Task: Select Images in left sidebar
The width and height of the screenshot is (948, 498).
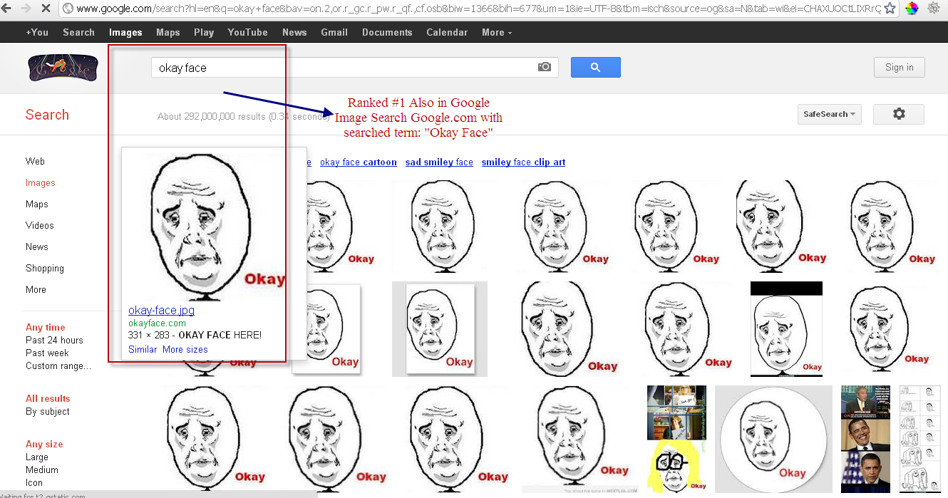Action: 41,182
